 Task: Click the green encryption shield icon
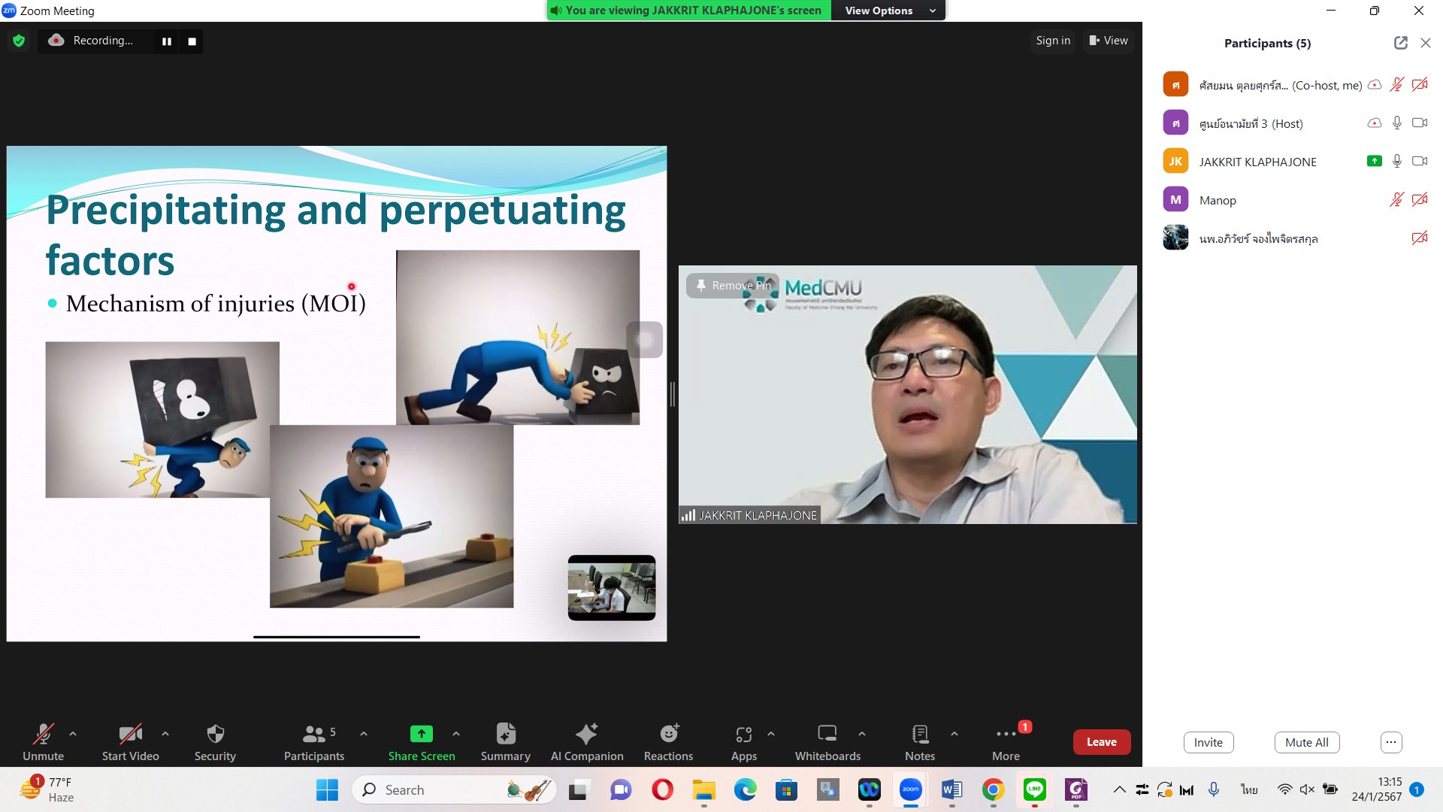[x=19, y=41]
